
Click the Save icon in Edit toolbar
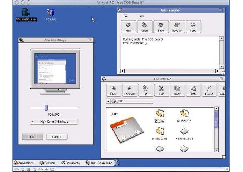[x=161, y=27]
